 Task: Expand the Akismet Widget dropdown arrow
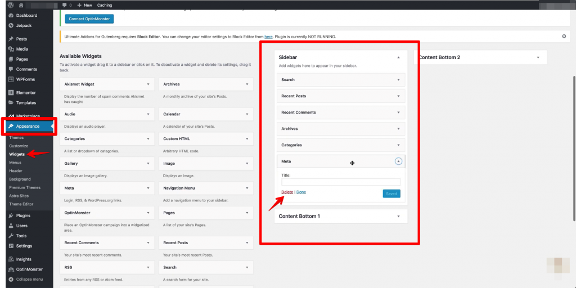pyautogui.click(x=148, y=84)
